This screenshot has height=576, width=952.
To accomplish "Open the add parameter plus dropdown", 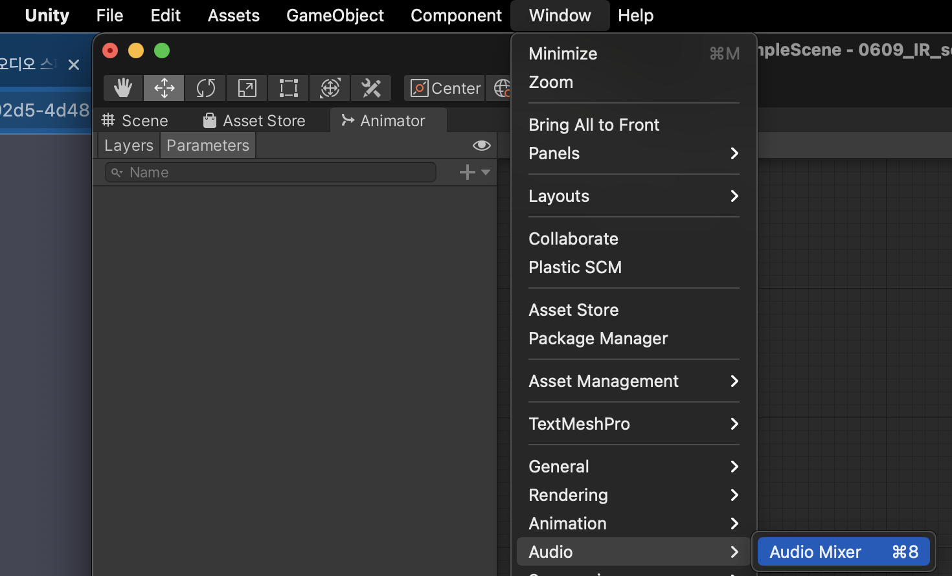I will click(475, 172).
